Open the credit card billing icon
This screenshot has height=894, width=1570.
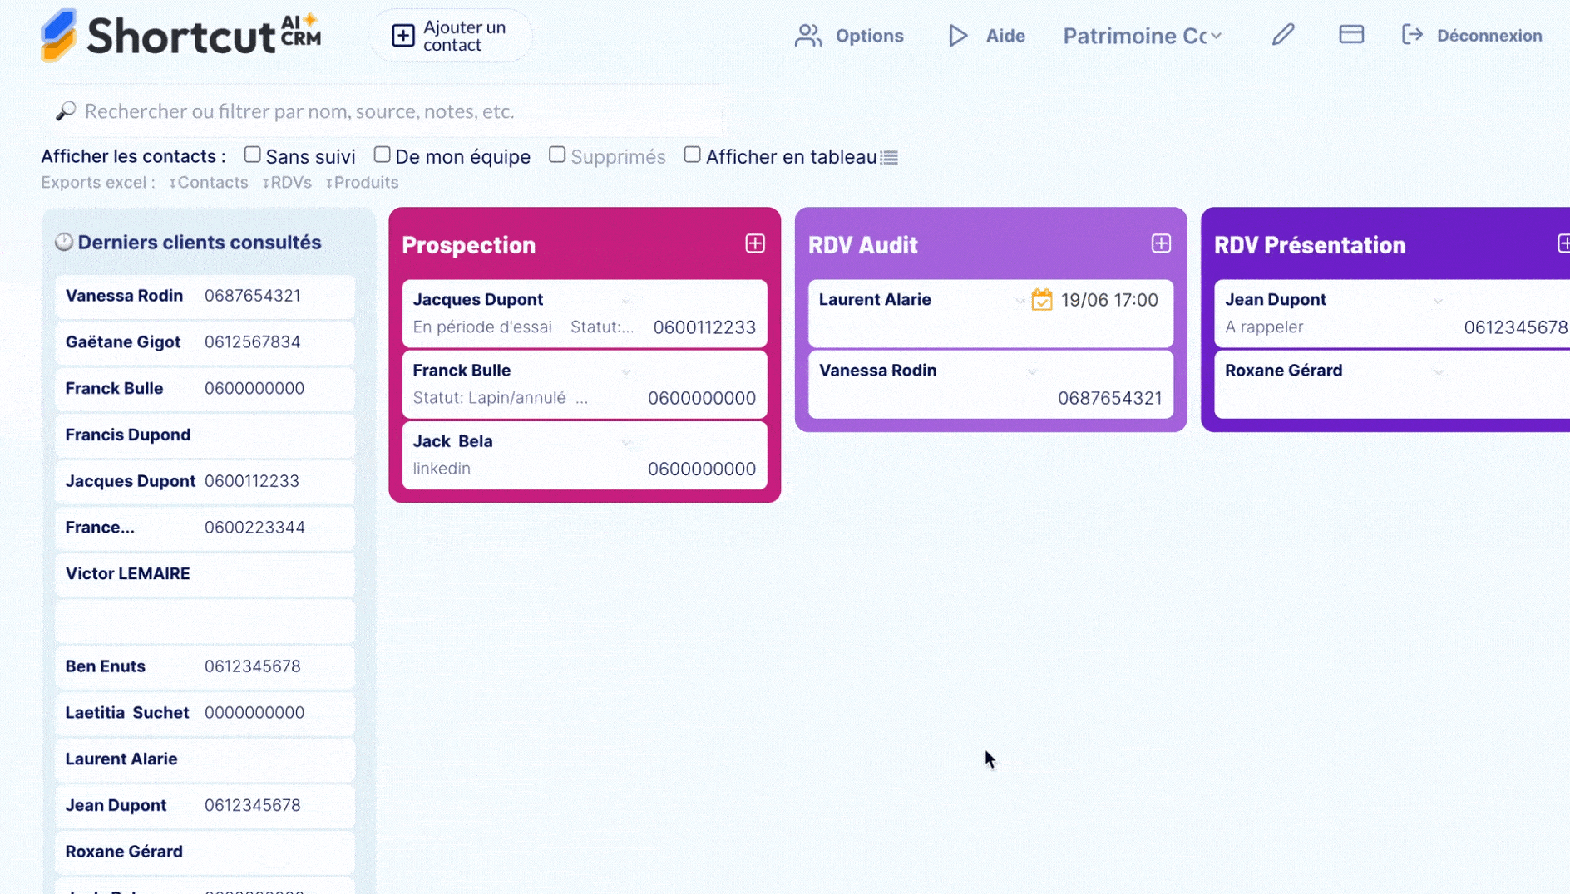click(x=1351, y=35)
